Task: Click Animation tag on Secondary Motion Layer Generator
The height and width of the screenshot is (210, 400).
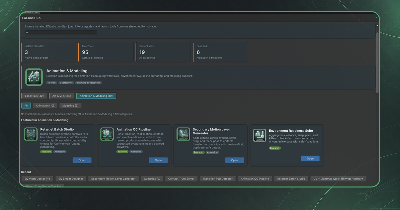Action: pos(212,152)
